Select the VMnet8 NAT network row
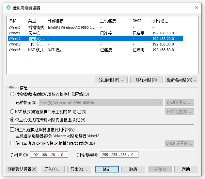 pyautogui.click(x=15, y=50)
